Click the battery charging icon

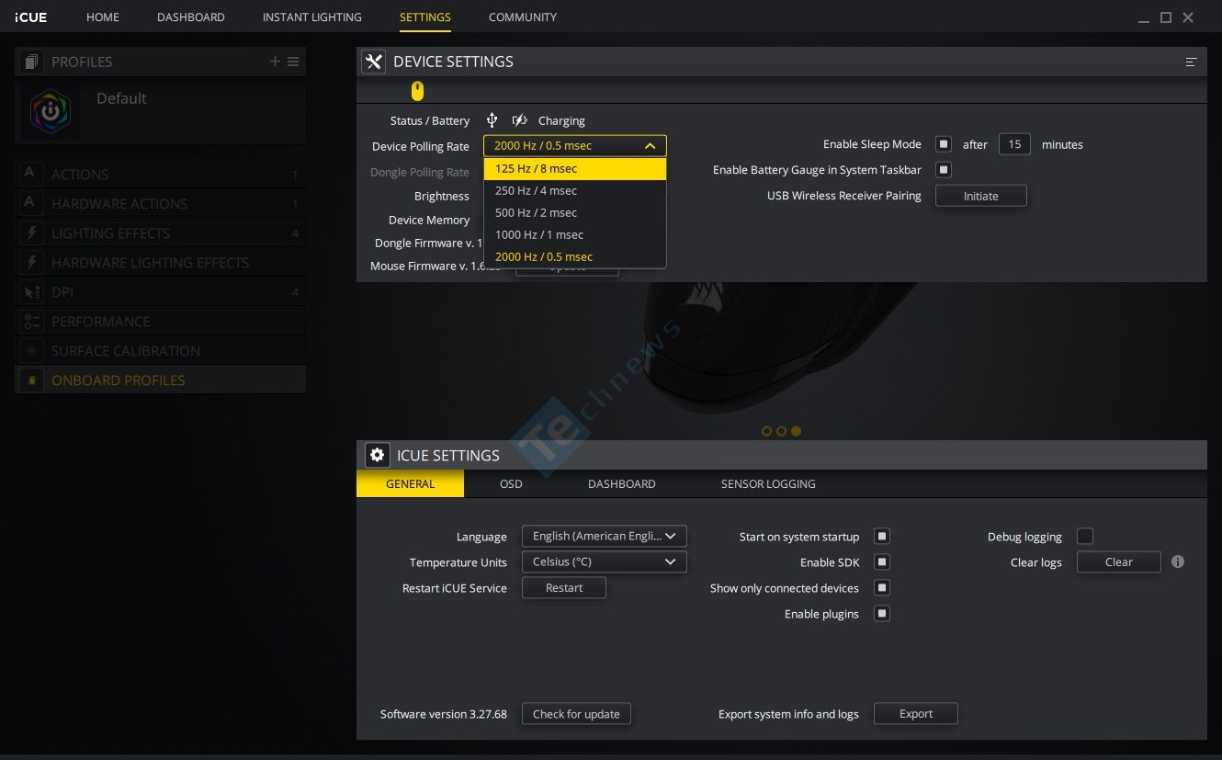(x=519, y=120)
